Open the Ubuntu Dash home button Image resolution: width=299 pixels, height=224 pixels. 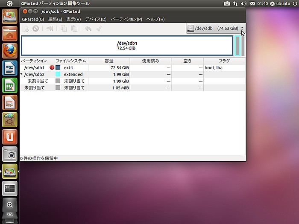point(9,3)
